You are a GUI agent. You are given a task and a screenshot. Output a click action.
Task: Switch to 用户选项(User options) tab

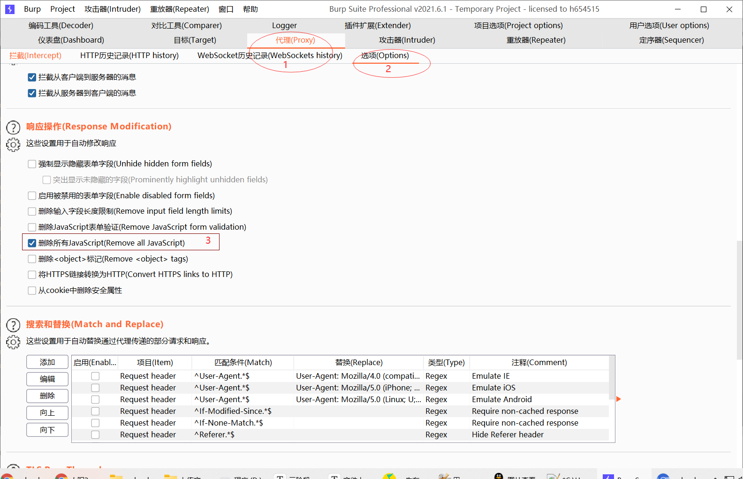669,26
